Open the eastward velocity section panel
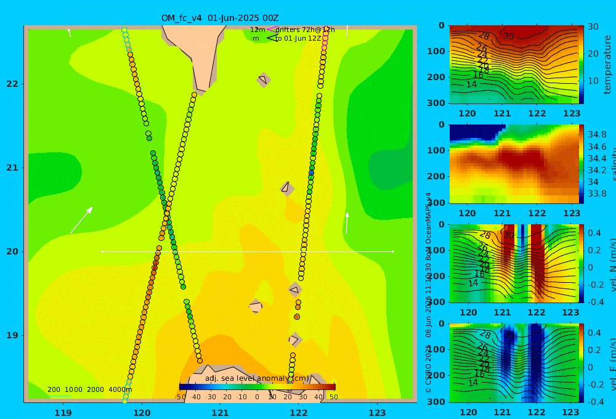 [x=514, y=363]
